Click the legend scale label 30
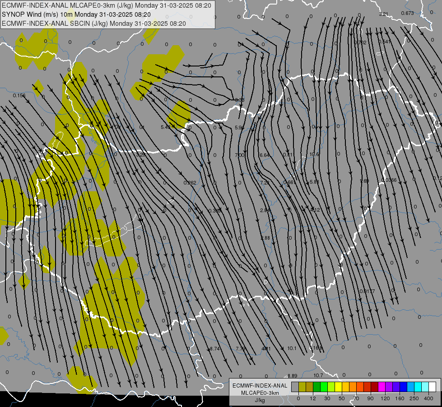Screen dimensions: 442x407 pyautogui.click(x=327, y=398)
